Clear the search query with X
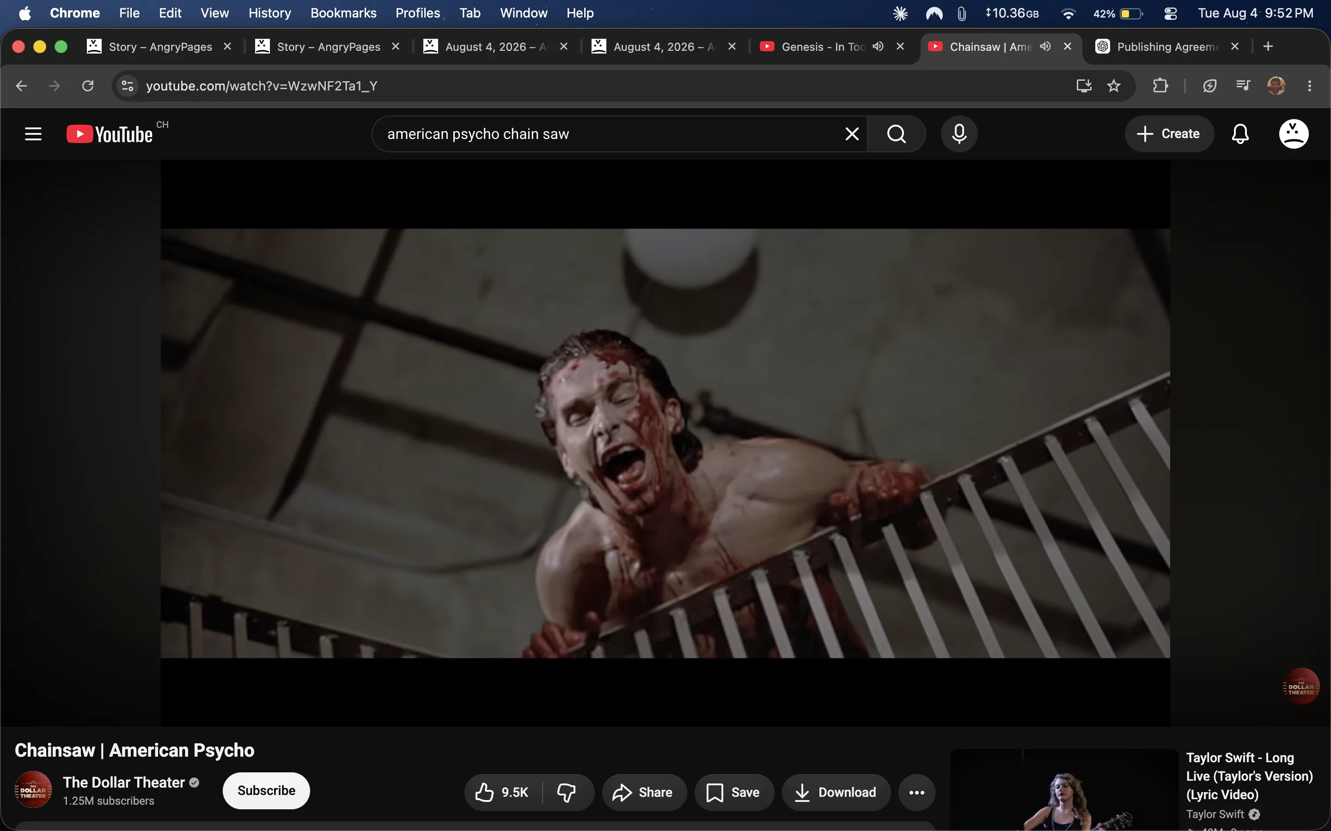 coord(852,133)
